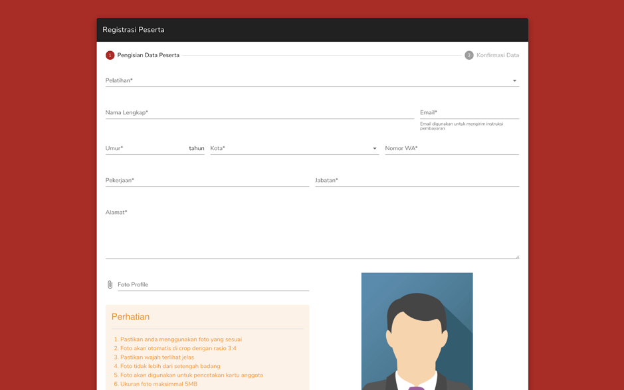Click the Nama Lengkap input field
The width and height of the screenshot is (624, 390).
(x=259, y=113)
